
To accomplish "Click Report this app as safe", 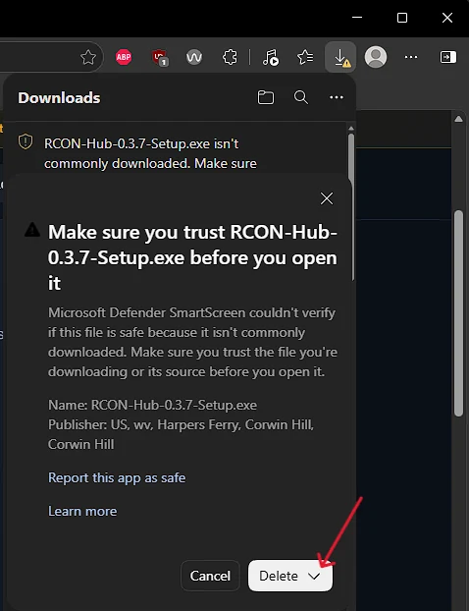I will [117, 477].
